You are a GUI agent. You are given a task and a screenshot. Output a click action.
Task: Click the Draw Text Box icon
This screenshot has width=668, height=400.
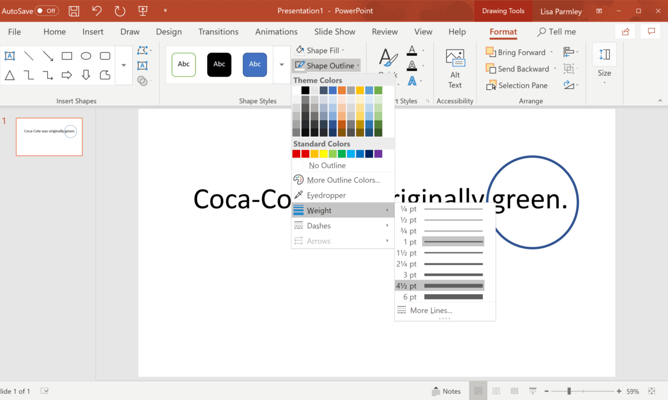coord(143,65)
